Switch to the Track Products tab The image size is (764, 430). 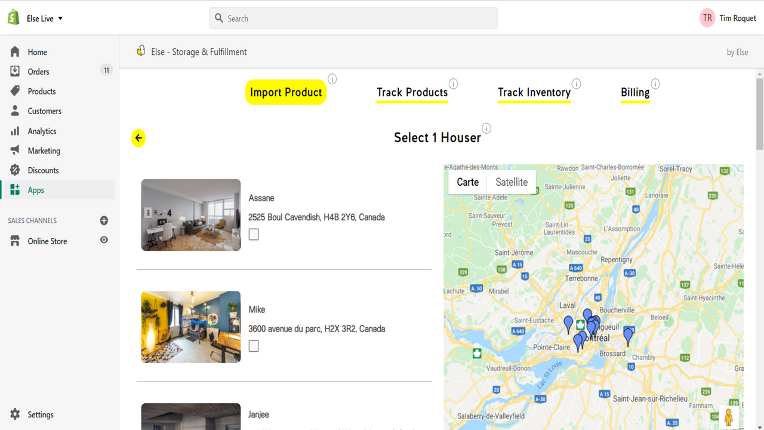click(x=412, y=93)
